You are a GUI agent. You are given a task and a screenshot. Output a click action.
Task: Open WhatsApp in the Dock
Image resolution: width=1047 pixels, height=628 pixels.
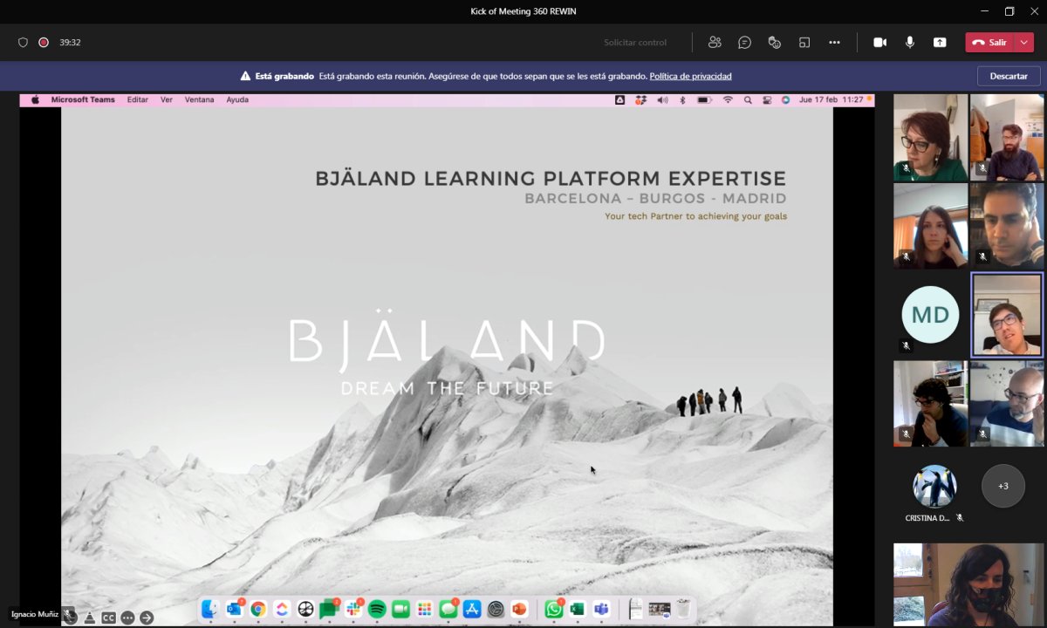[x=553, y=610]
